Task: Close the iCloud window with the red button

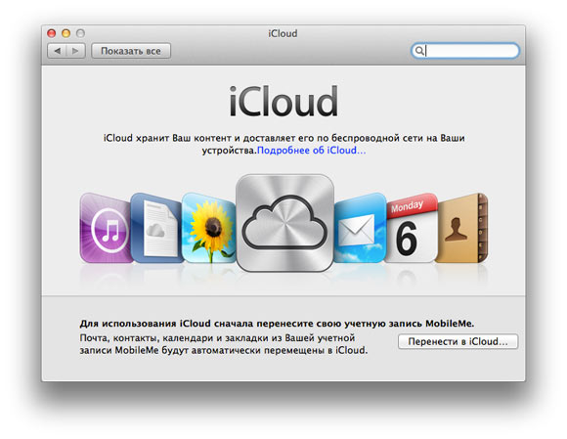Action: coord(52,33)
